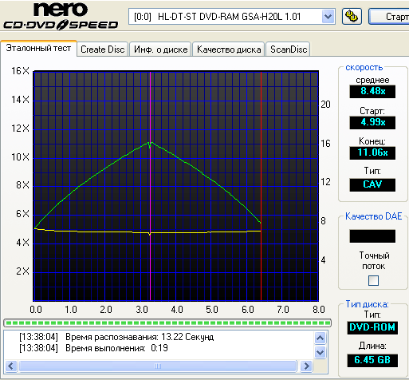
Task: Click the CAV type value
Action: point(372,184)
